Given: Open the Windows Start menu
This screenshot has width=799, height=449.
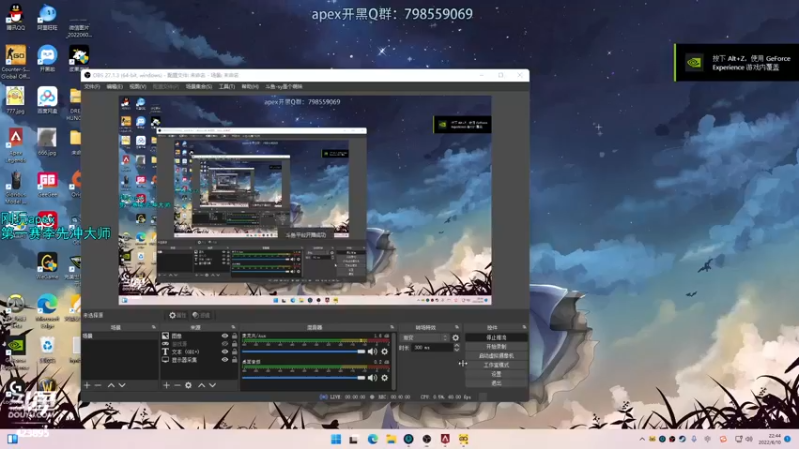Looking at the screenshot, I should coord(336,439).
